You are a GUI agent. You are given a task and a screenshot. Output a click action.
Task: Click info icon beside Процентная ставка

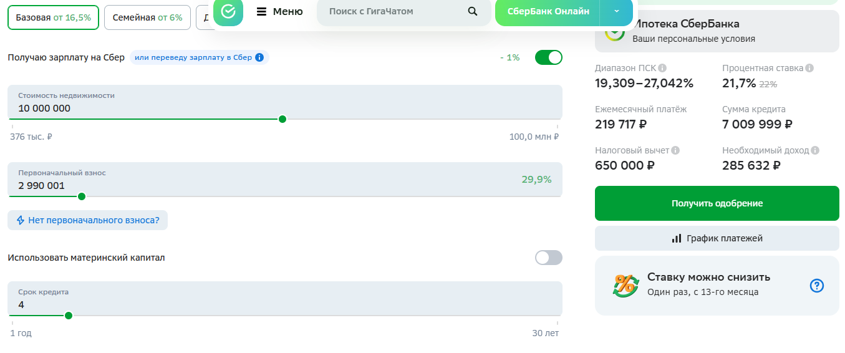(809, 68)
